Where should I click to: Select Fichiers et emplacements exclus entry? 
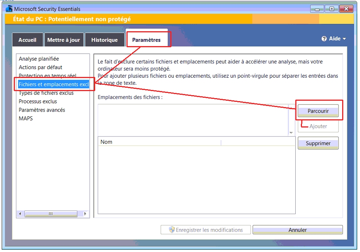click(x=53, y=84)
